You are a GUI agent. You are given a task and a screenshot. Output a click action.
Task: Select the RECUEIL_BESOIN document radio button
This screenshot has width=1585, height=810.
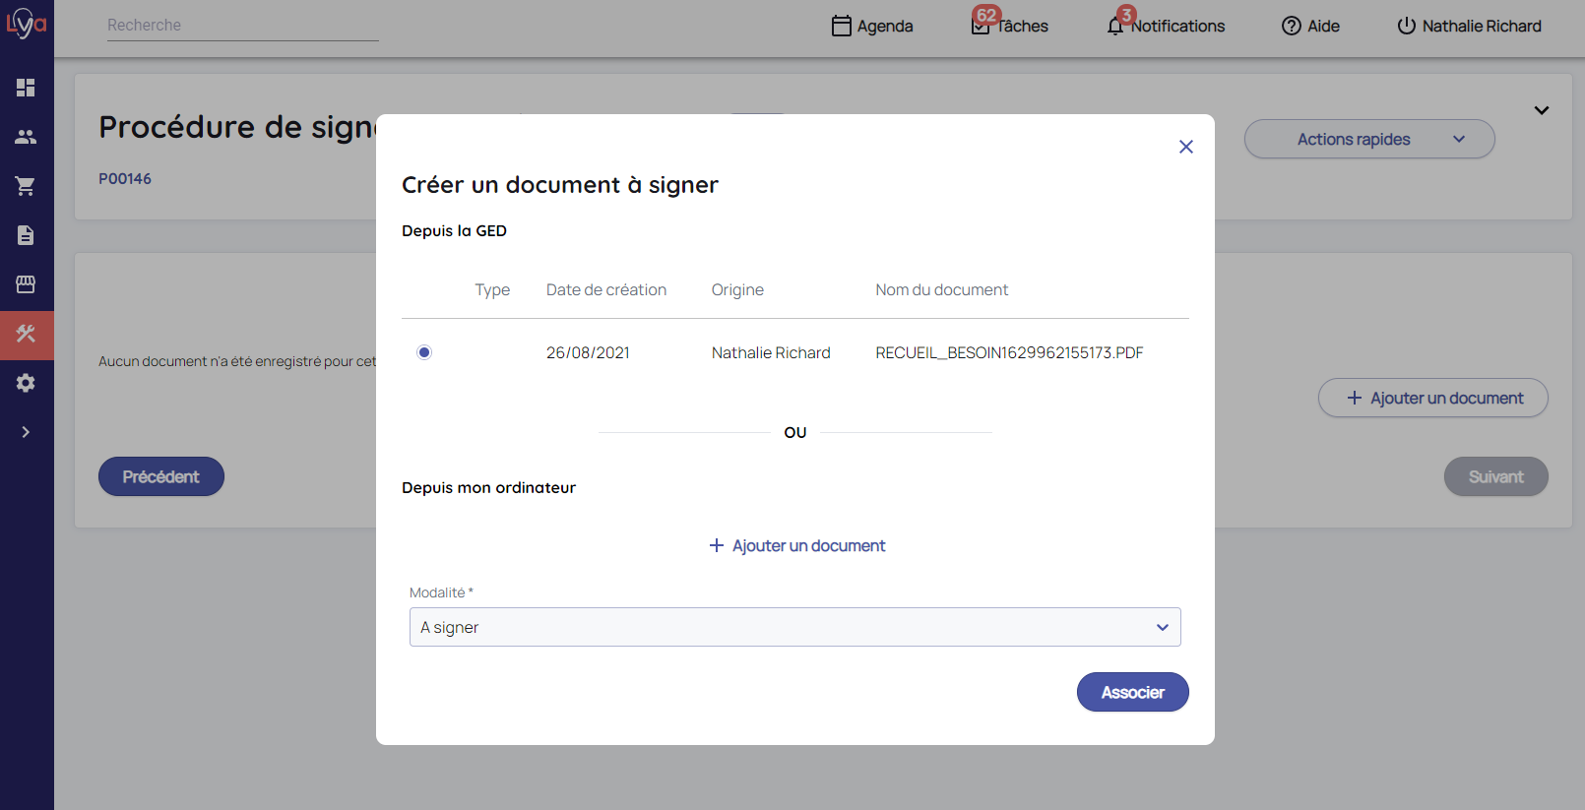tap(424, 352)
